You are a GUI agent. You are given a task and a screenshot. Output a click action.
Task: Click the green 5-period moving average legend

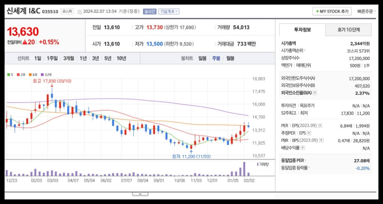[10, 74]
